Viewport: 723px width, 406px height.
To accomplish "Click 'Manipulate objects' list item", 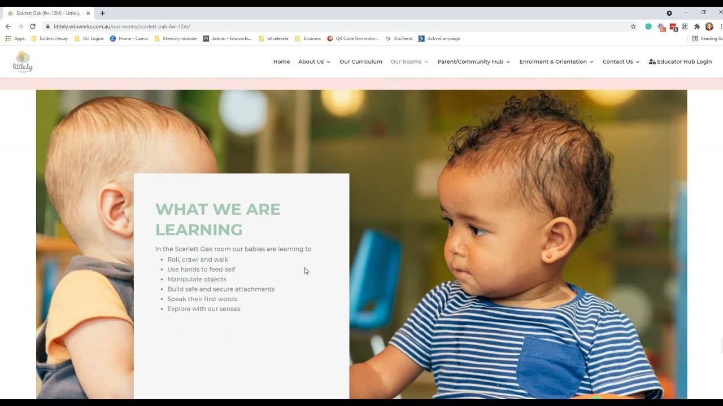I will pyautogui.click(x=197, y=279).
